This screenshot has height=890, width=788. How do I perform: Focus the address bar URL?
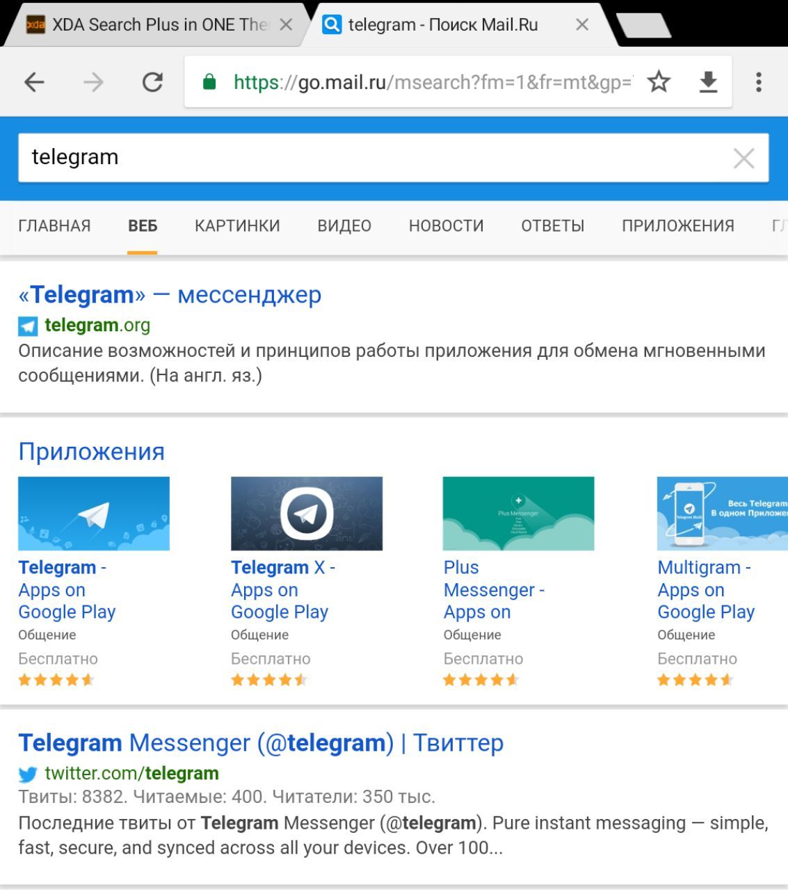[x=433, y=82]
